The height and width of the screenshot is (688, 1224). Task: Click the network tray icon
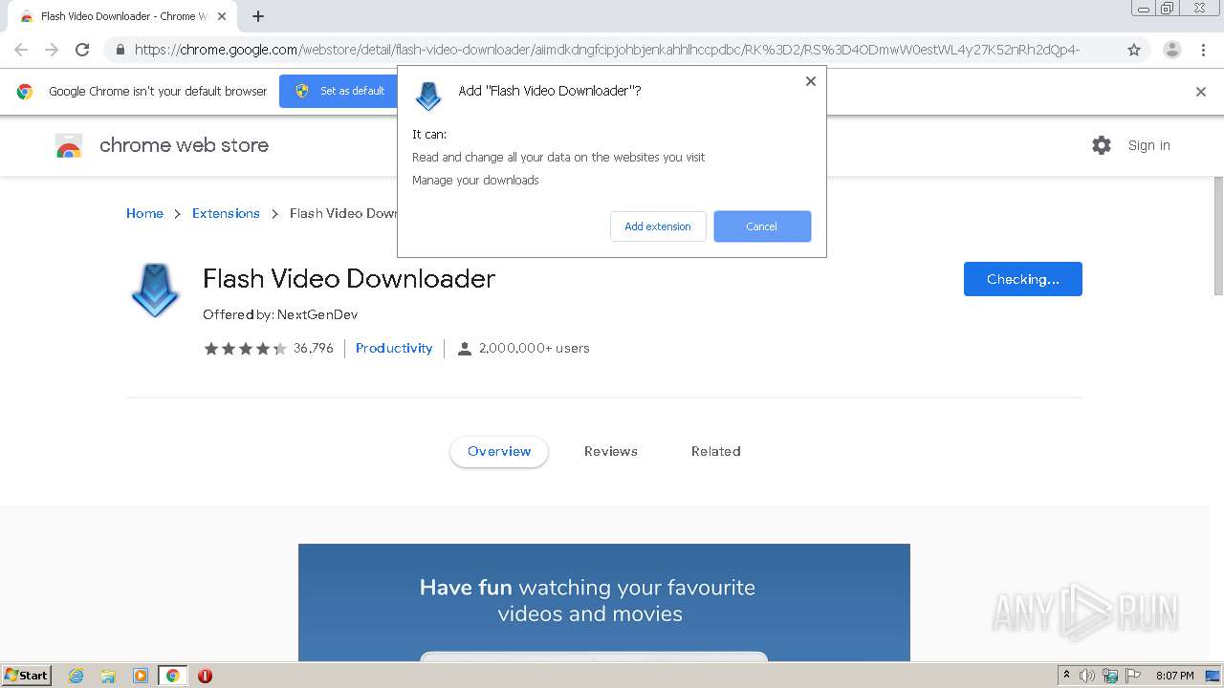(1110, 676)
